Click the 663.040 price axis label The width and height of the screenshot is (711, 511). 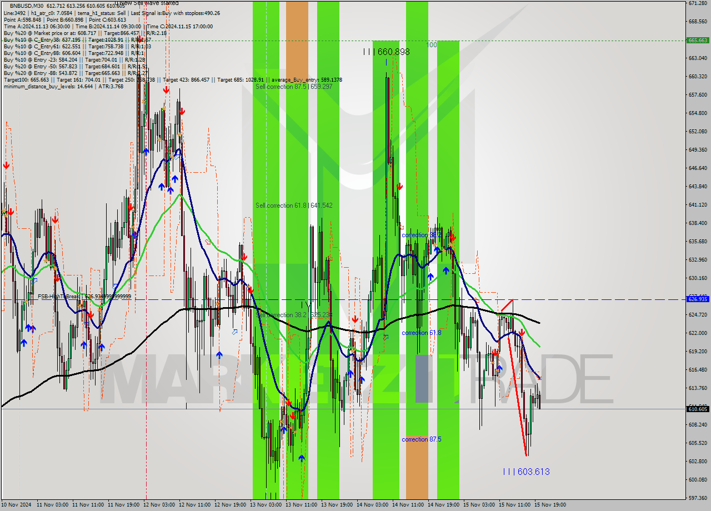coord(698,58)
